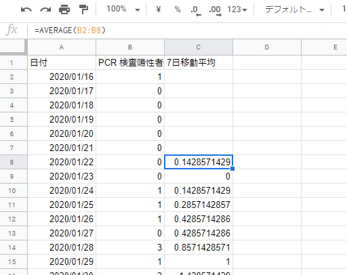Click the cell with PCR 検査陽性者
The image size is (347, 275).
[x=130, y=62]
